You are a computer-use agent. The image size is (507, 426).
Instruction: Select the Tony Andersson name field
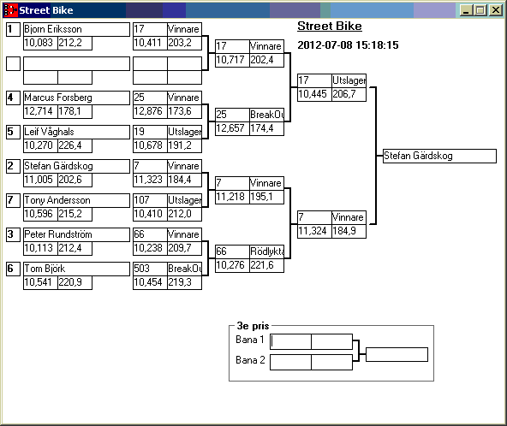click(x=76, y=200)
